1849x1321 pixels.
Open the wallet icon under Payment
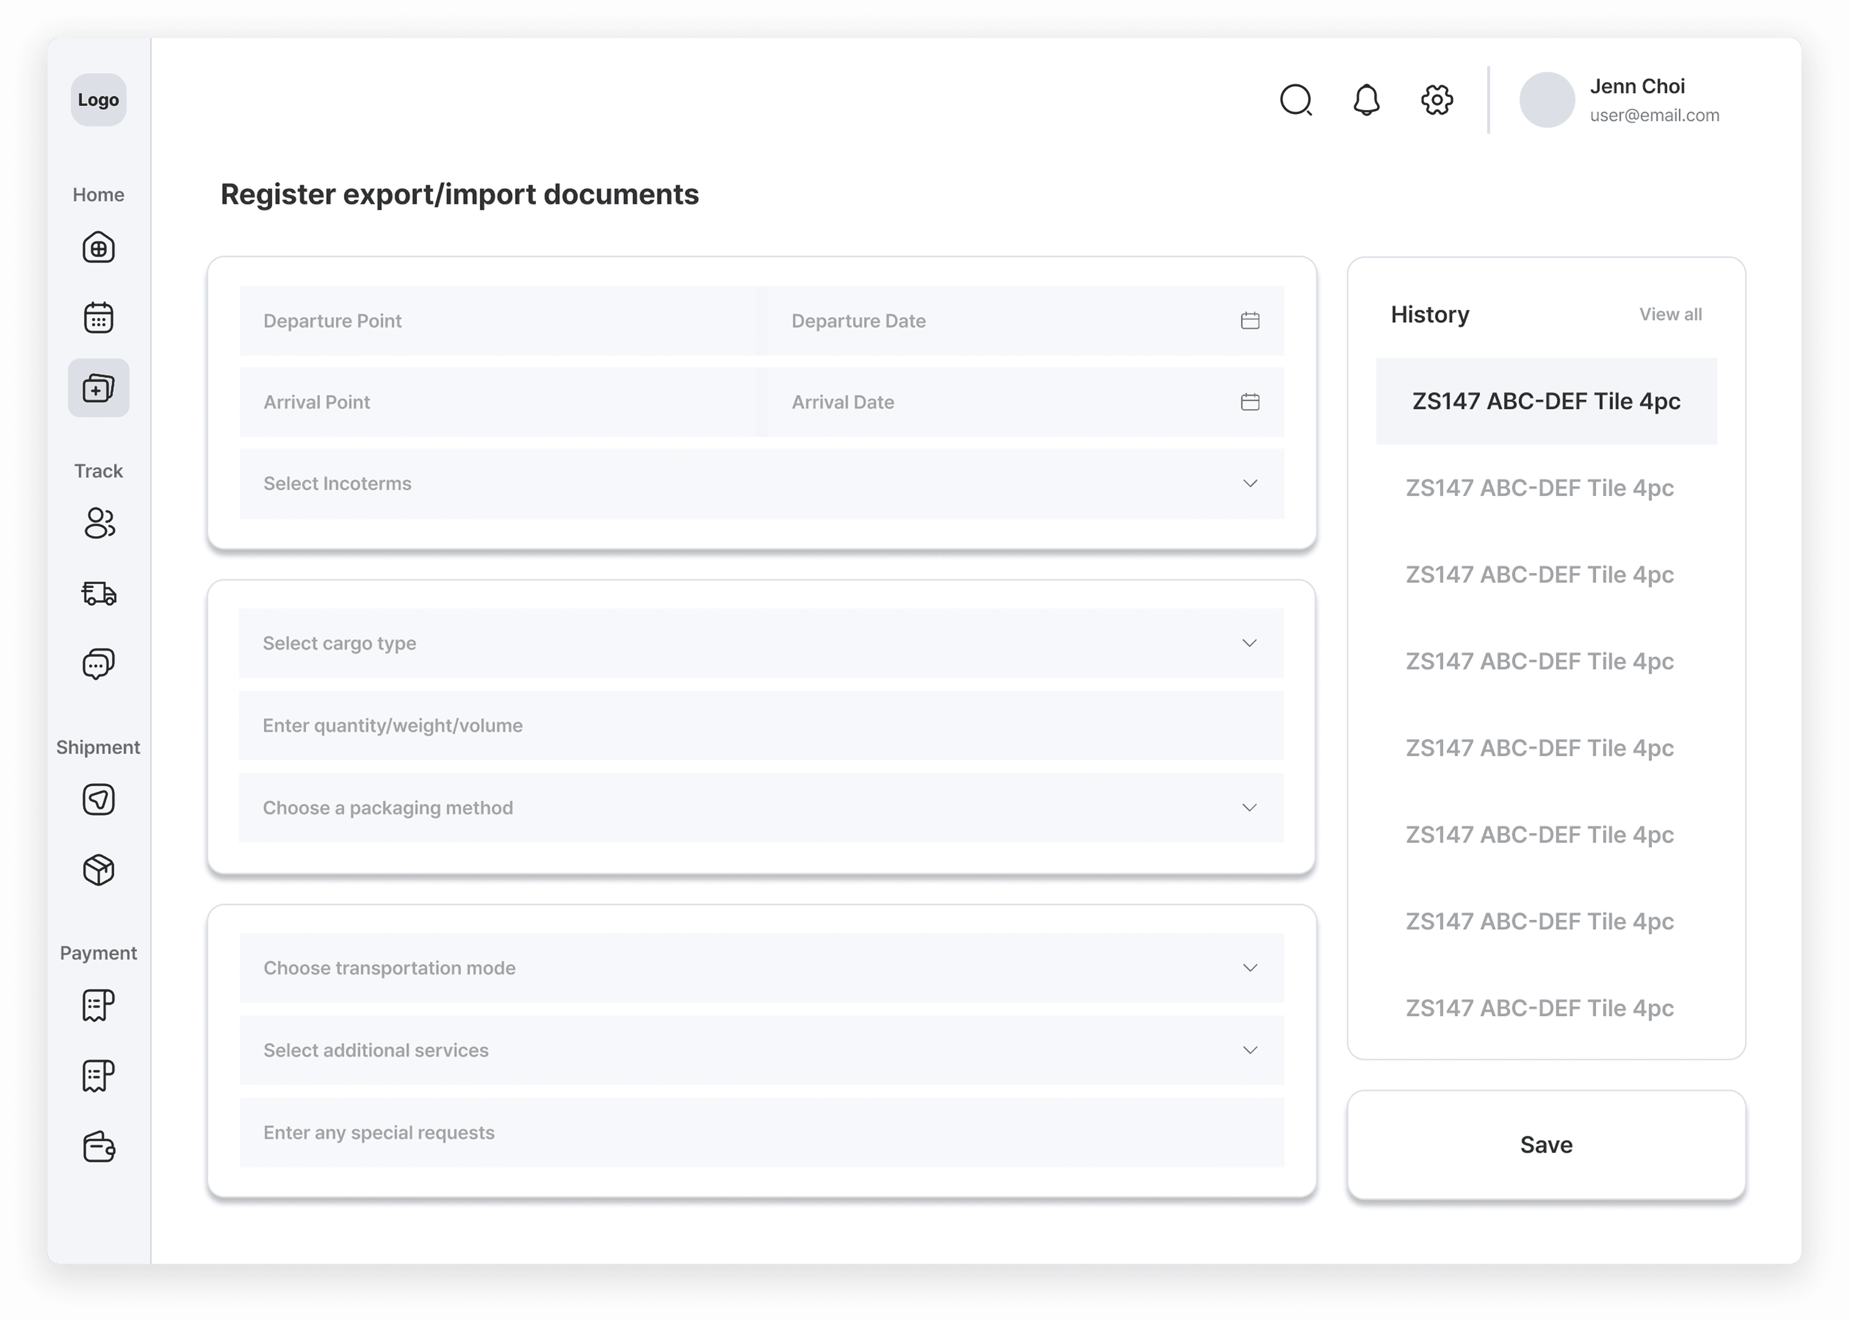coord(98,1146)
